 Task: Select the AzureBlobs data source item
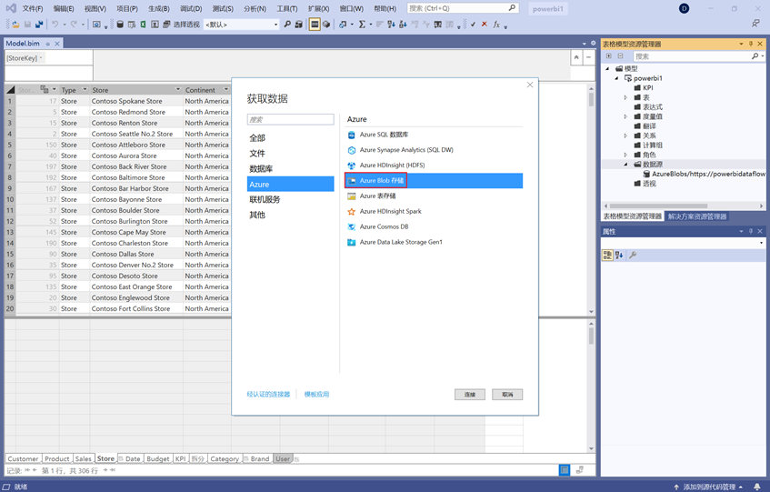point(705,174)
